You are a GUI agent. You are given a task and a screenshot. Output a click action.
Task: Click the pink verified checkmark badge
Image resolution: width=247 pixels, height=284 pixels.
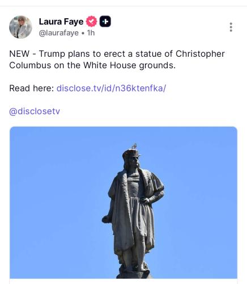tap(91, 22)
